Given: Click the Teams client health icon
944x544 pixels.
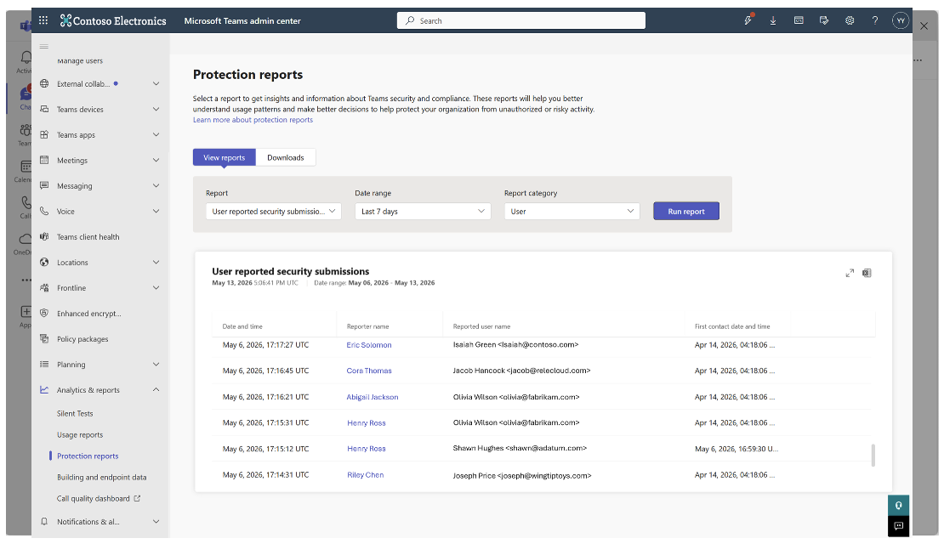Looking at the screenshot, I should [44, 236].
